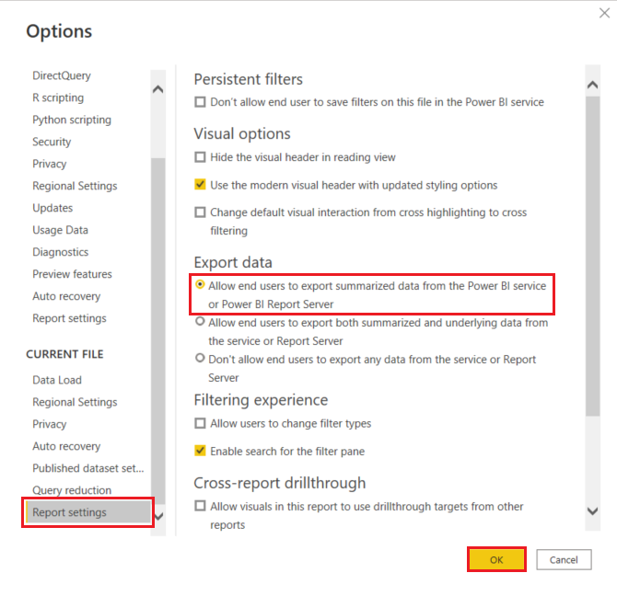Open Python scripting options

tap(71, 120)
